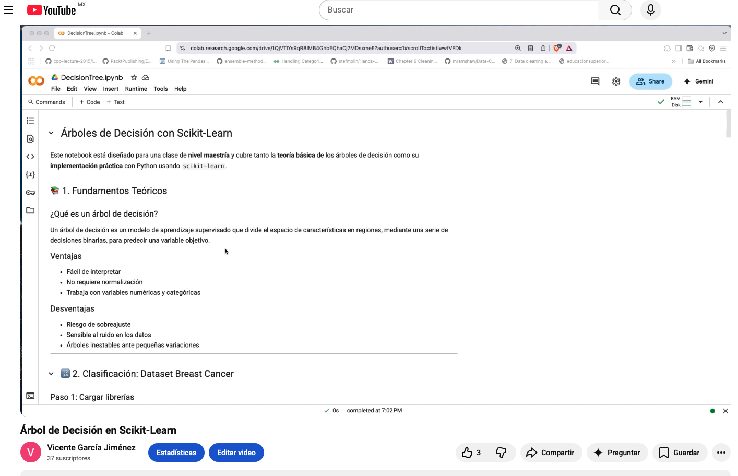The image size is (738, 476).
Task: Open the Tools menu in Colab
Action: click(160, 89)
